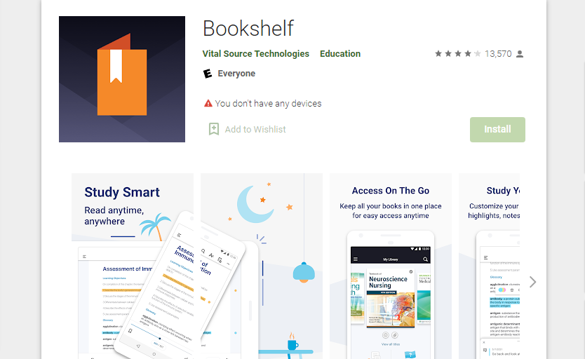Open the Education category link
This screenshot has width=585, height=359.
click(340, 54)
